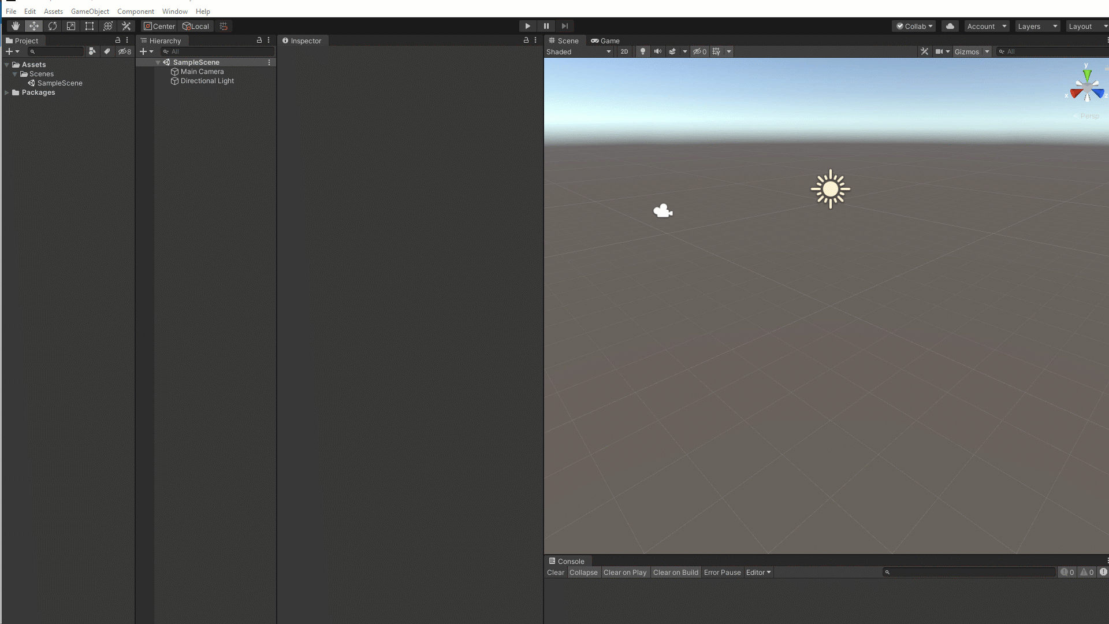Select the Console tab
The height and width of the screenshot is (624, 1109).
tap(567, 561)
